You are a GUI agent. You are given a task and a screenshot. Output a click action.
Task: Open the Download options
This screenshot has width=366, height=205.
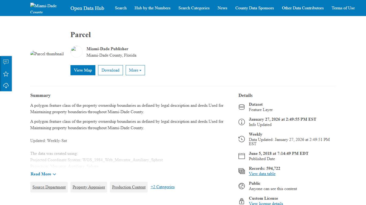click(110, 70)
